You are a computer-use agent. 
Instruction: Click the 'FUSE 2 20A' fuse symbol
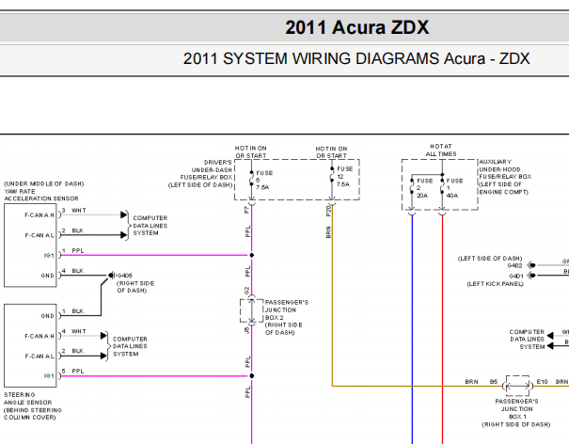click(x=412, y=188)
